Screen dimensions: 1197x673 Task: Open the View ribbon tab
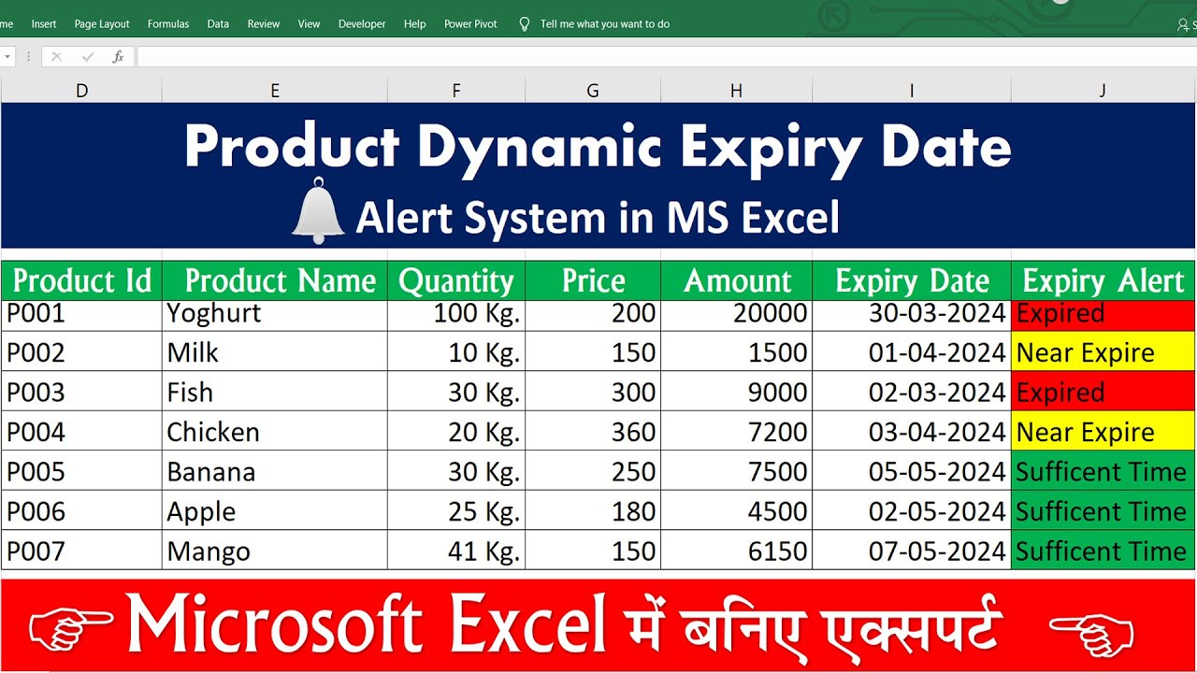click(x=309, y=24)
